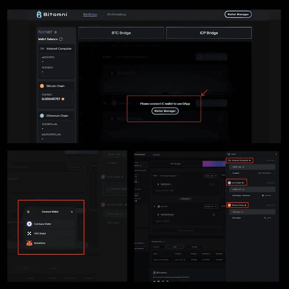The width and height of the screenshot is (289, 289).
Task: Click the Internet Computer infinity icon in Wallet Balance sidebar
Action: pos(42,49)
